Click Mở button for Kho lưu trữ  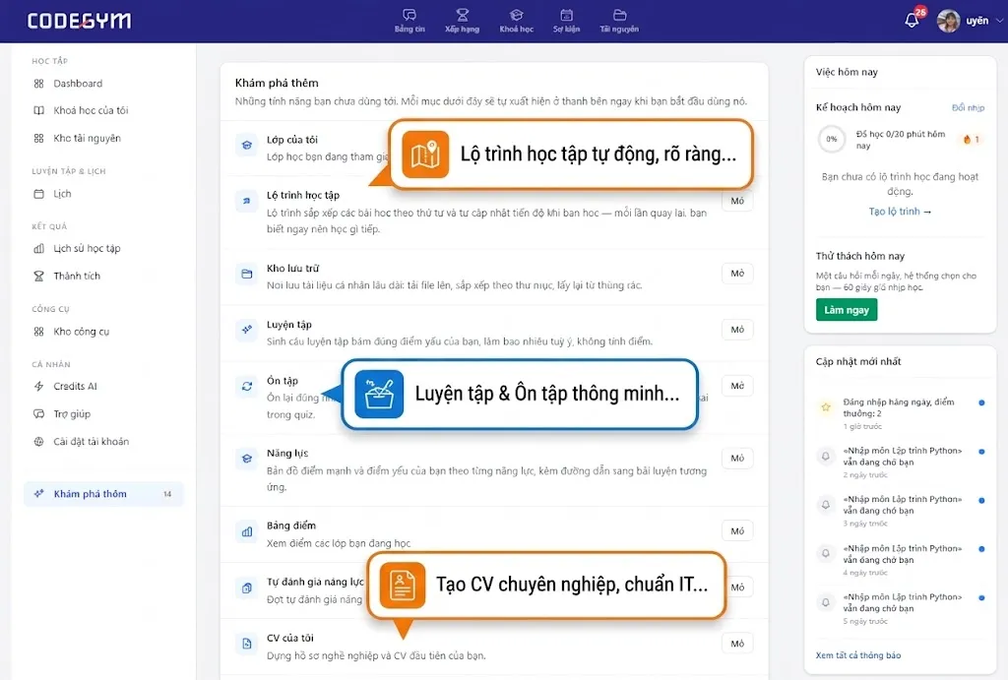click(737, 274)
